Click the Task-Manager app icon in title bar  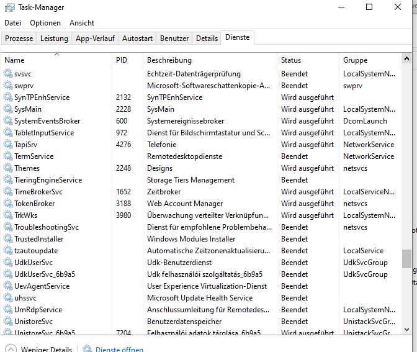(9, 7)
